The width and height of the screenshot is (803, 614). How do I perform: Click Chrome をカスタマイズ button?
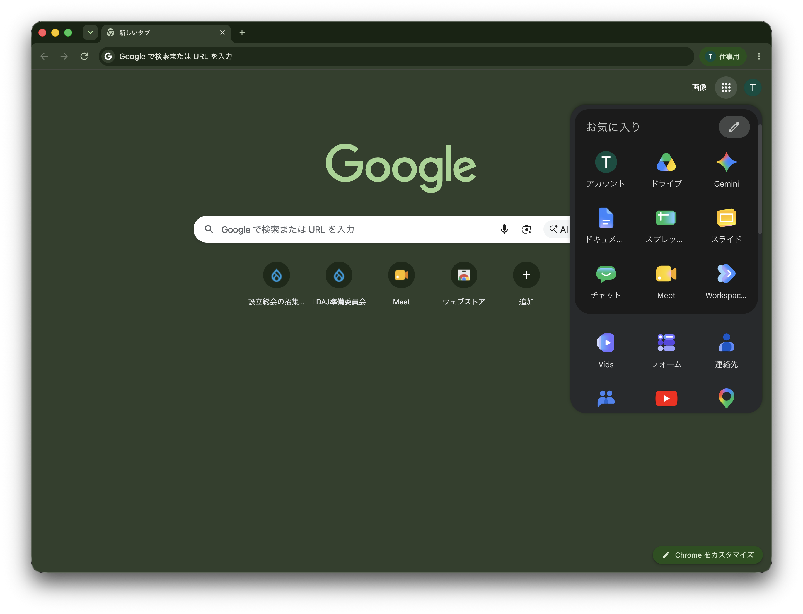[708, 555]
